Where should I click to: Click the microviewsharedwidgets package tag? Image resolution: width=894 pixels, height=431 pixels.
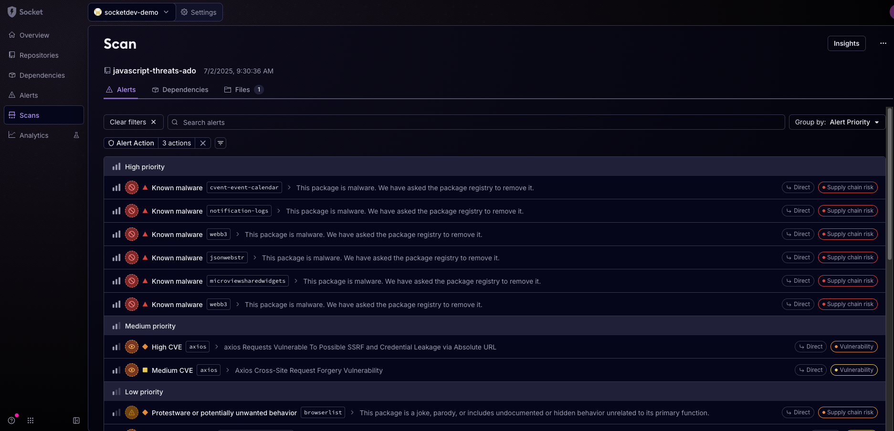(x=248, y=281)
